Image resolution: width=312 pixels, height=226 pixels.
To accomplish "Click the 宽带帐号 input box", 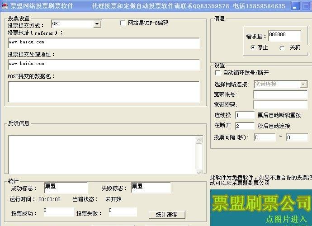I will [280, 94].
